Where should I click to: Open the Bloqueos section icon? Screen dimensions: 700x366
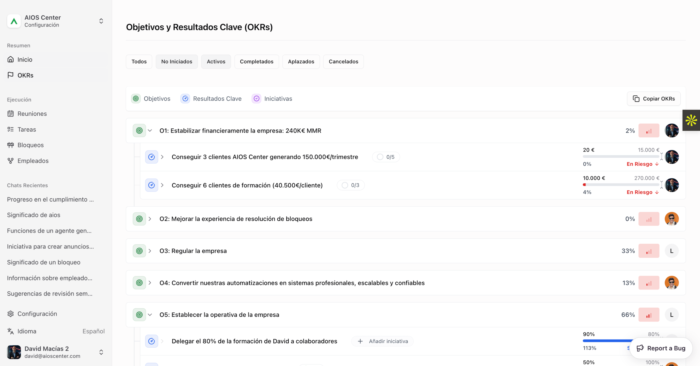pyautogui.click(x=11, y=145)
